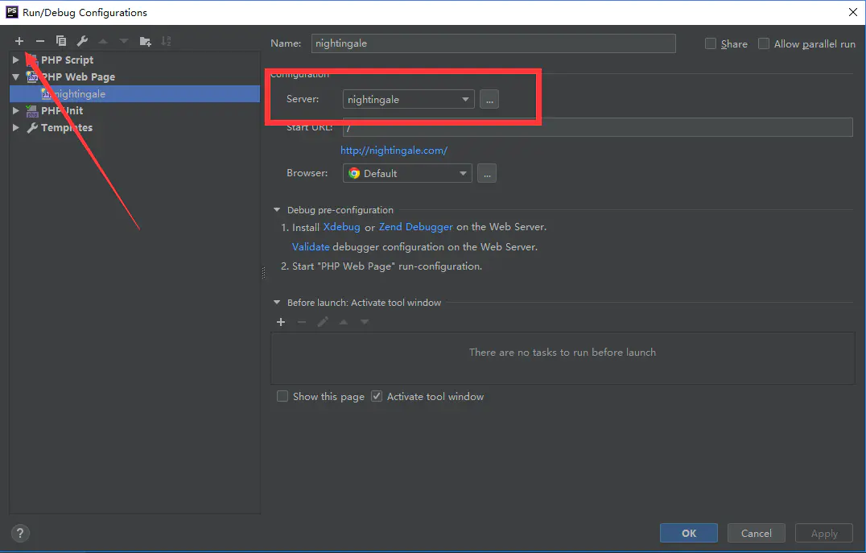Move before launch task up
The width and height of the screenshot is (866, 553).
344,322
